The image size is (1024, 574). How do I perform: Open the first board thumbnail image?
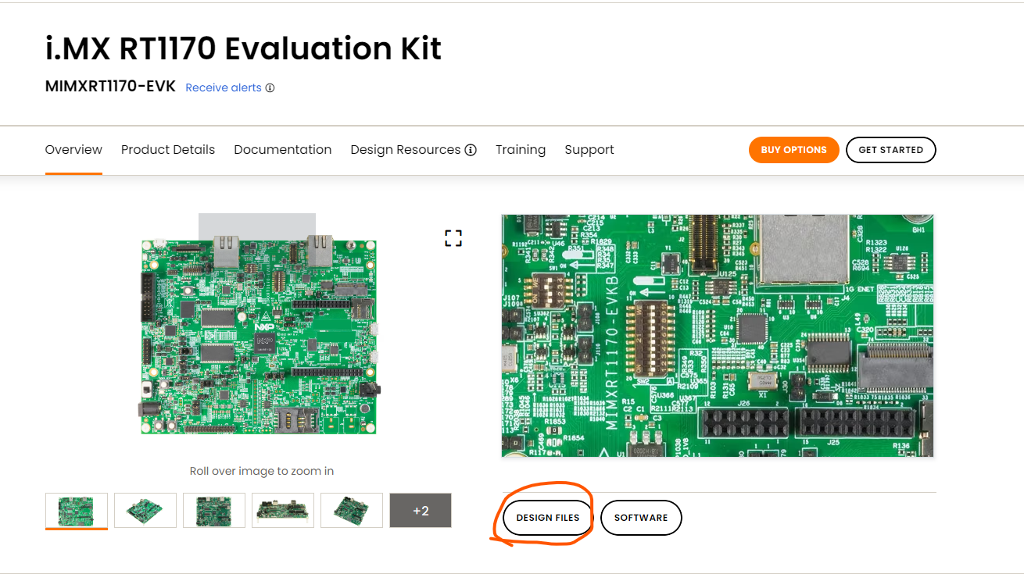point(76,510)
